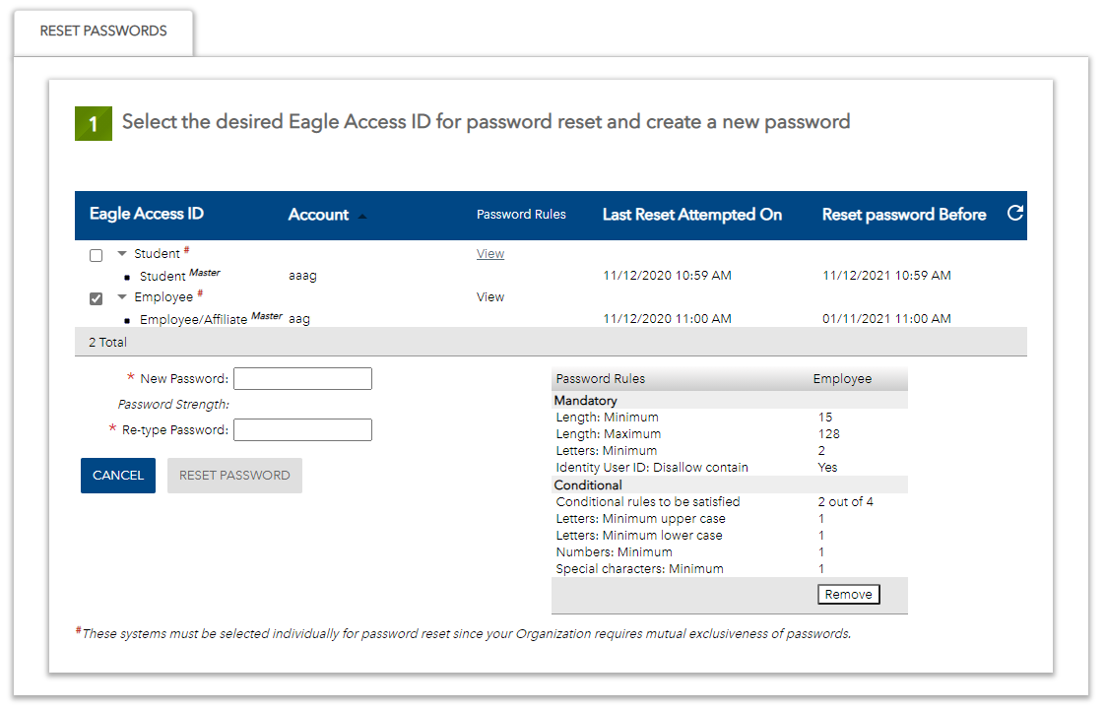This screenshot has height=710, width=1106.
Task: Collapse the Employee row
Action: pos(121,296)
